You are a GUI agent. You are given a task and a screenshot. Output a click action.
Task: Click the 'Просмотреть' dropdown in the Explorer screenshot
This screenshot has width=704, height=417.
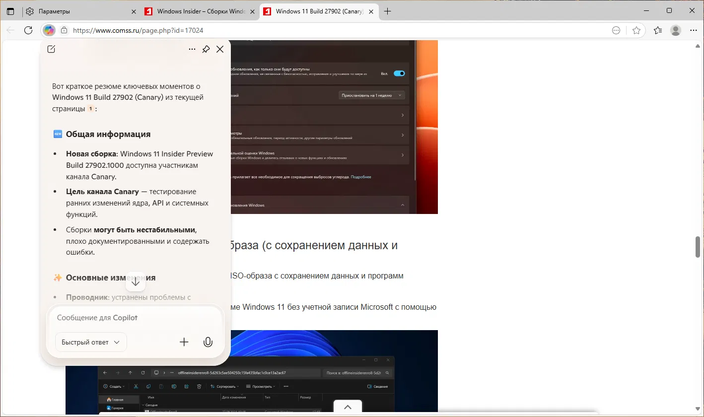pos(261,386)
